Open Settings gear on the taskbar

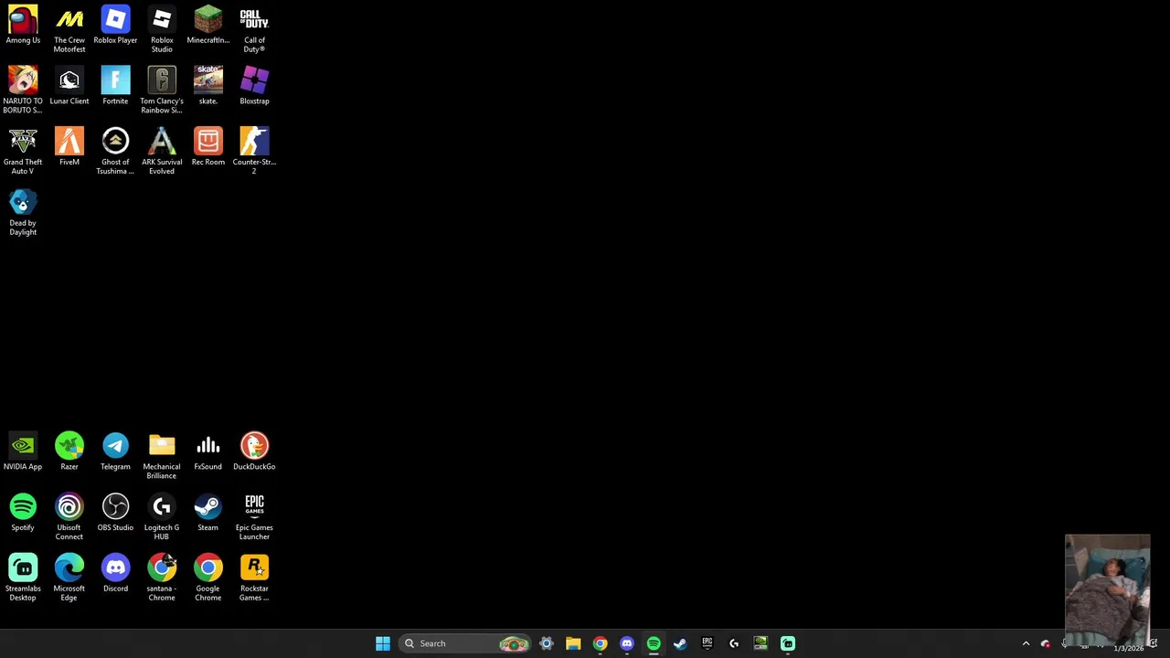pos(547,643)
